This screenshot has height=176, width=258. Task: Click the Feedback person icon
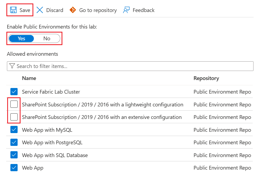point(126,10)
